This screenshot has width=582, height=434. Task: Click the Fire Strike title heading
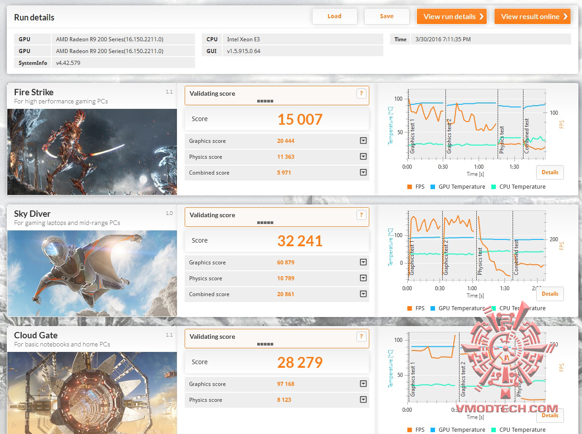coord(34,92)
